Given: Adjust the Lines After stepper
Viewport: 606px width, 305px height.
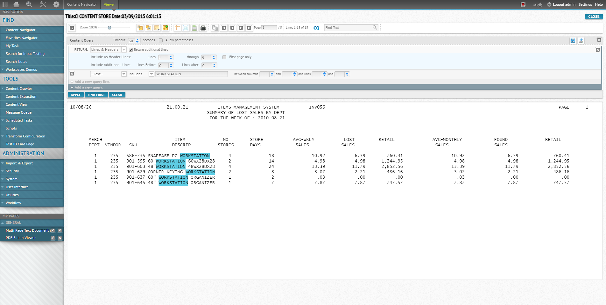Looking at the screenshot, I should [214, 65].
